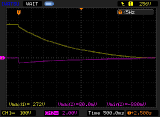Click the falling edge trigger slope icon

(123, 4)
